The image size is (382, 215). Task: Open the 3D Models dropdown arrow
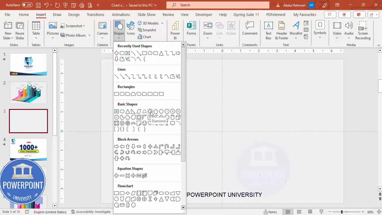coord(162,23)
